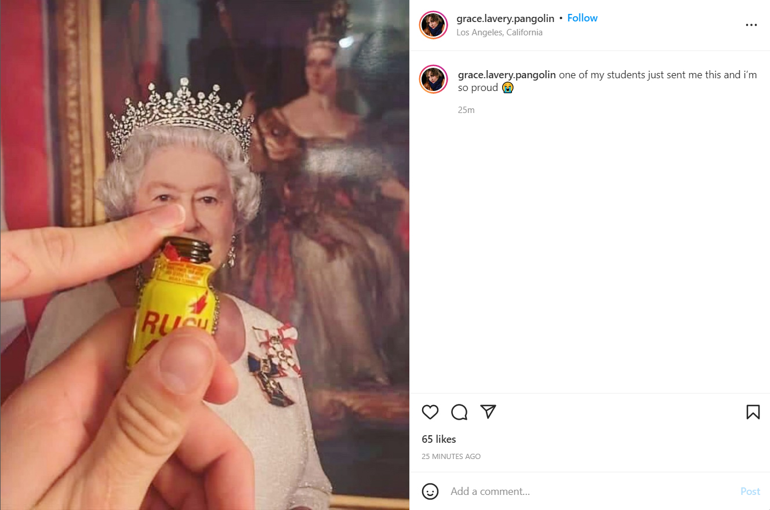The height and width of the screenshot is (510, 770).
Task: Like the post with the heart icon
Action: (430, 412)
